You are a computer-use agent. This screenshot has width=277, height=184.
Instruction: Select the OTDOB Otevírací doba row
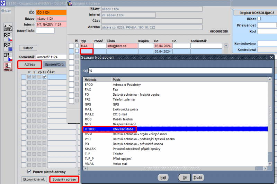click(176, 129)
